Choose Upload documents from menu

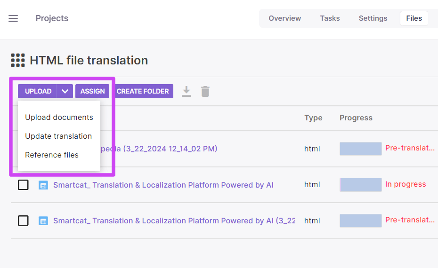[x=59, y=118]
